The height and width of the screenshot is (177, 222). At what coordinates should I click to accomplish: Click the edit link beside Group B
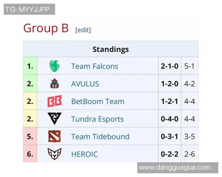pos(83,30)
